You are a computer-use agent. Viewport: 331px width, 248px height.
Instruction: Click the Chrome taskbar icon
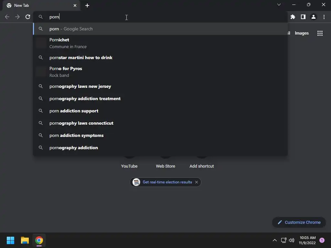[39, 240]
